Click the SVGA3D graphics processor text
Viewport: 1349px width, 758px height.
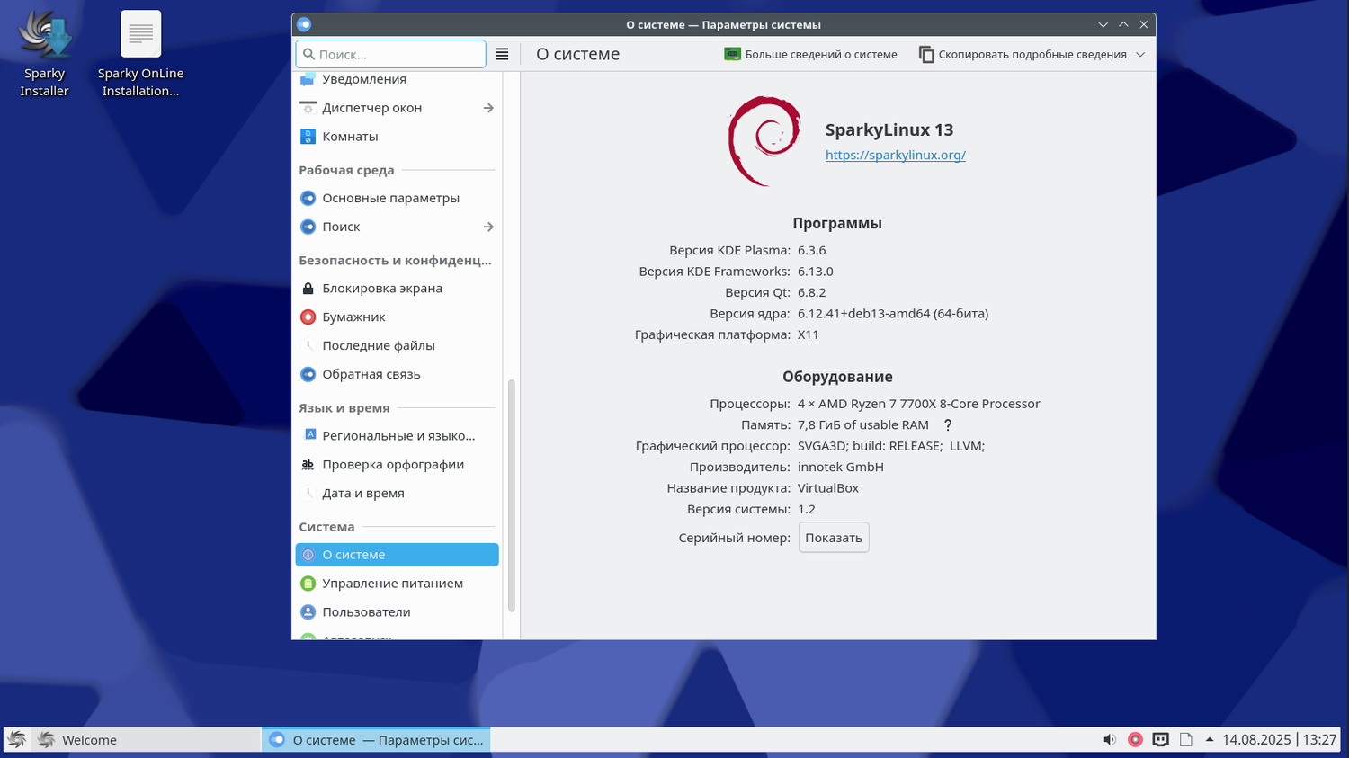pyautogui.click(x=891, y=446)
